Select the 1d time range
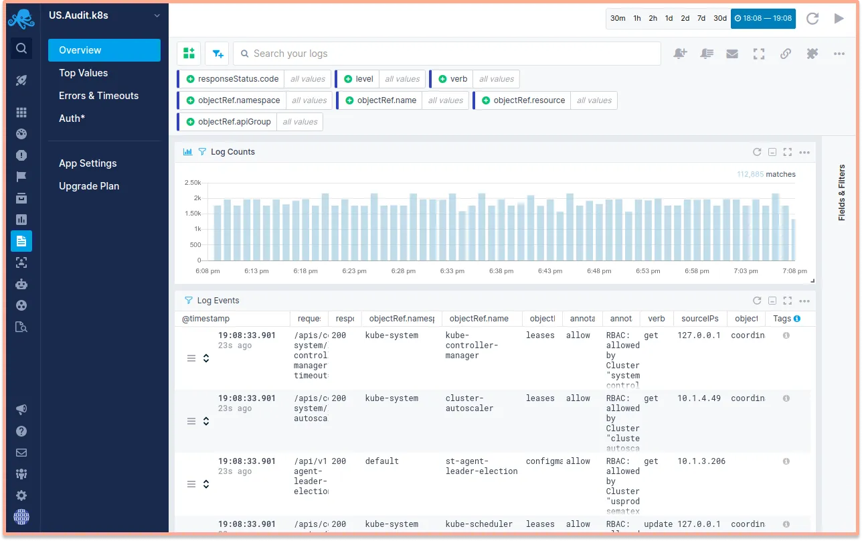Image resolution: width=862 pixels, height=541 pixels. click(x=669, y=19)
